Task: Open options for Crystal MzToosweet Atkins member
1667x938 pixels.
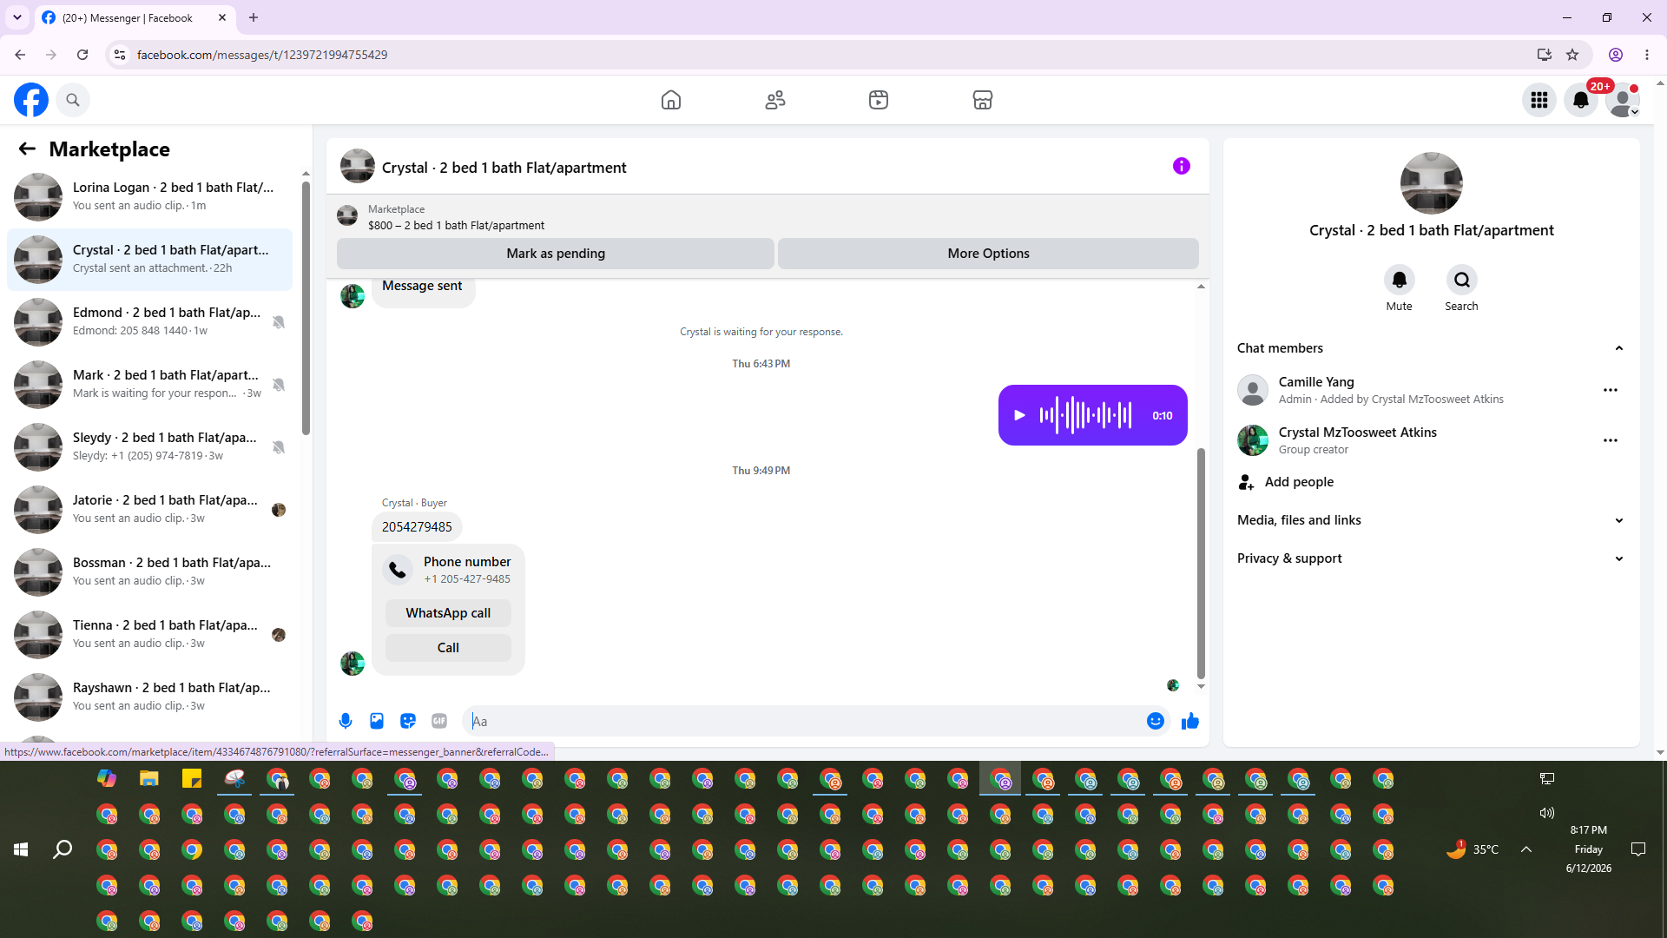Action: 1611,440
